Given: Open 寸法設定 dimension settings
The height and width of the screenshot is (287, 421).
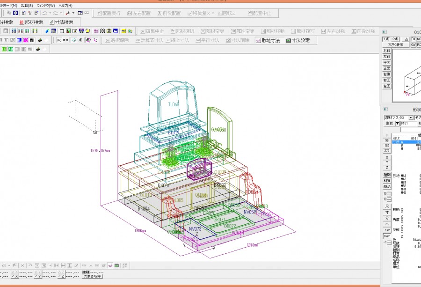Looking at the screenshot, I should (x=298, y=40).
